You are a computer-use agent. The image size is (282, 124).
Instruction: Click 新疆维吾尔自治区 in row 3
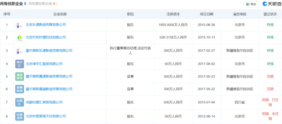coord(239,51)
